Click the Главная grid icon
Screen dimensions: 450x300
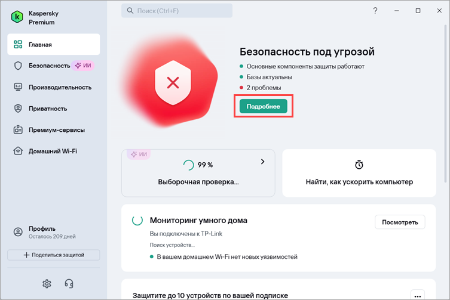pyautogui.click(x=18, y=44)
